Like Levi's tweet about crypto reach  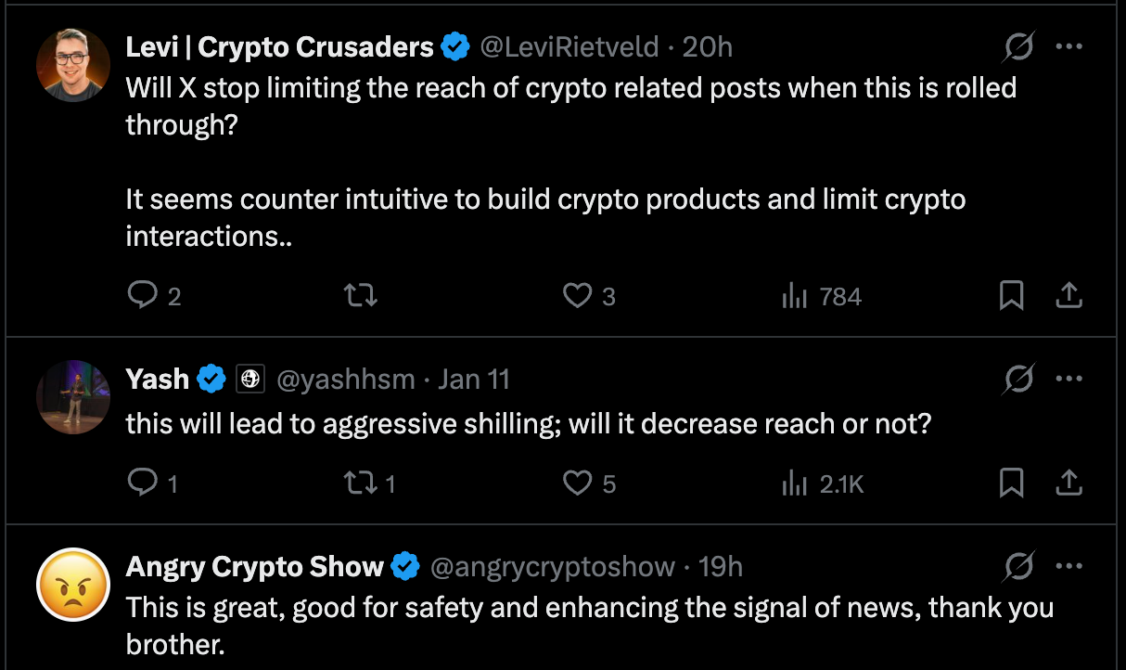click(577, 295)
